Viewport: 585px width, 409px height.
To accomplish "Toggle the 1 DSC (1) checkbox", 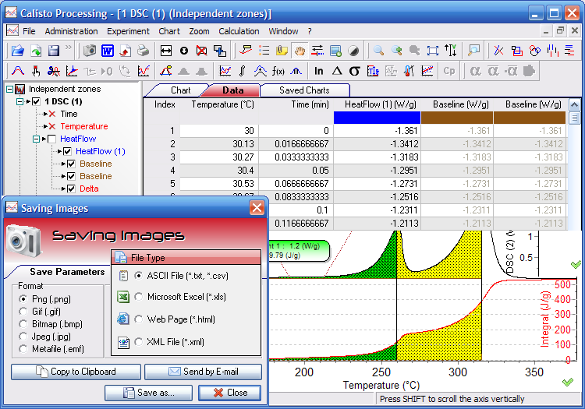I will [36, 101].
